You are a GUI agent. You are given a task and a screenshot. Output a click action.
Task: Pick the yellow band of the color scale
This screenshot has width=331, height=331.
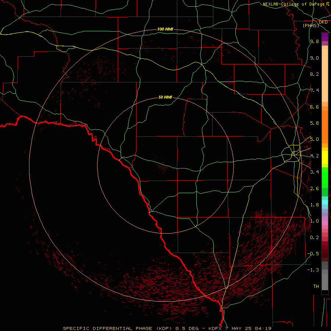325,157
